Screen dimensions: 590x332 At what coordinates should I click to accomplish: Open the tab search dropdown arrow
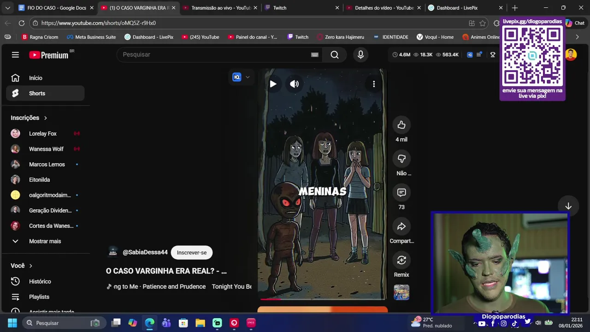7,8
